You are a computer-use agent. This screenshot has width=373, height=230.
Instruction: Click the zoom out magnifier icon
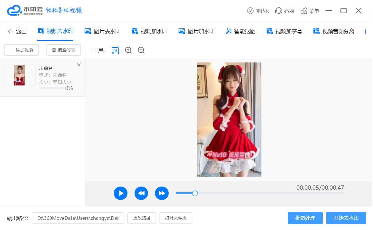[141, 50]
